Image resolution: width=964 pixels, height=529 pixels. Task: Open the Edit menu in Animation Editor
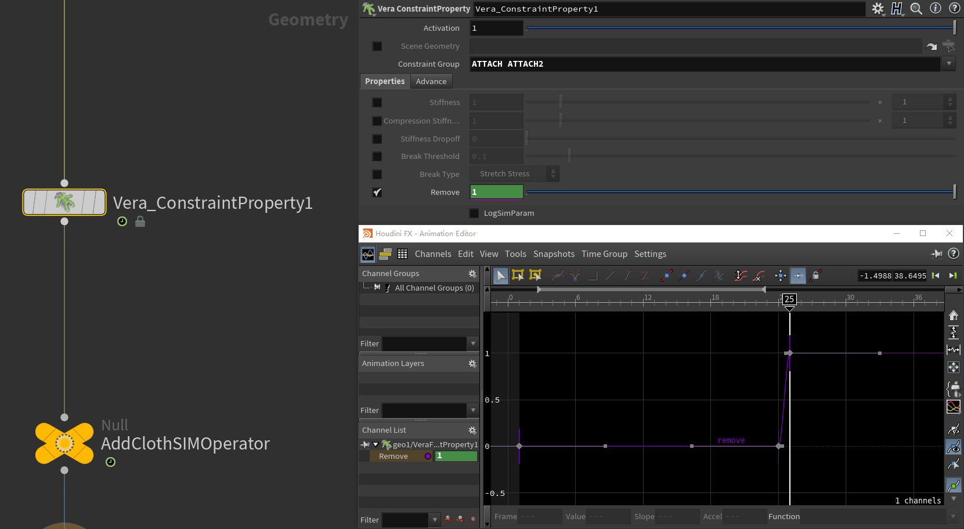pos(465,254)
